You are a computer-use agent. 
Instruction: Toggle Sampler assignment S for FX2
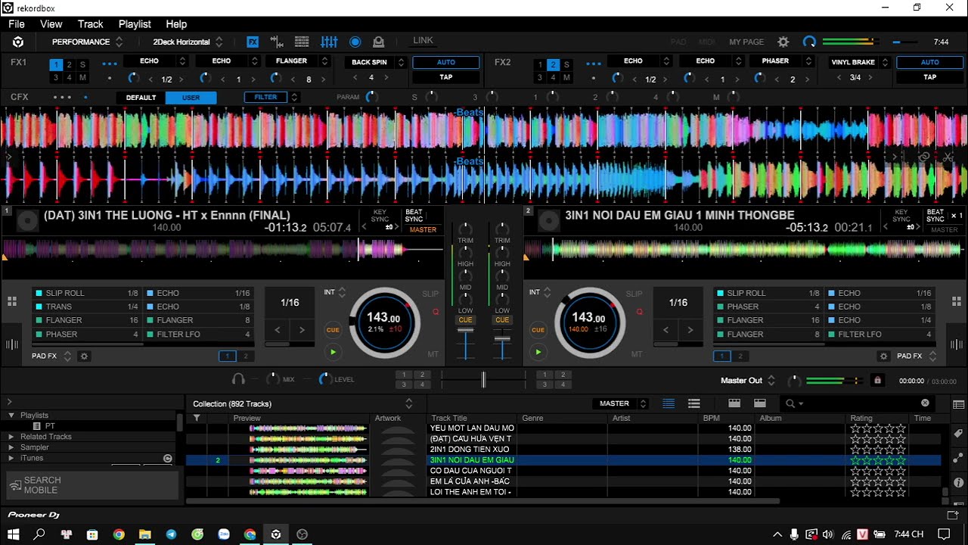click(566, 65)
